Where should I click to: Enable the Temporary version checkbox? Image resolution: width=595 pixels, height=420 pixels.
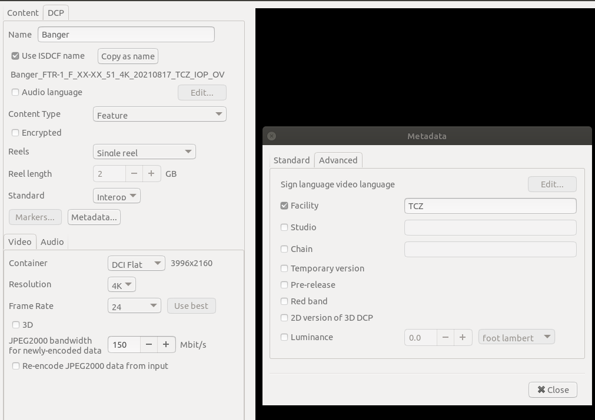tap(284, 268)
